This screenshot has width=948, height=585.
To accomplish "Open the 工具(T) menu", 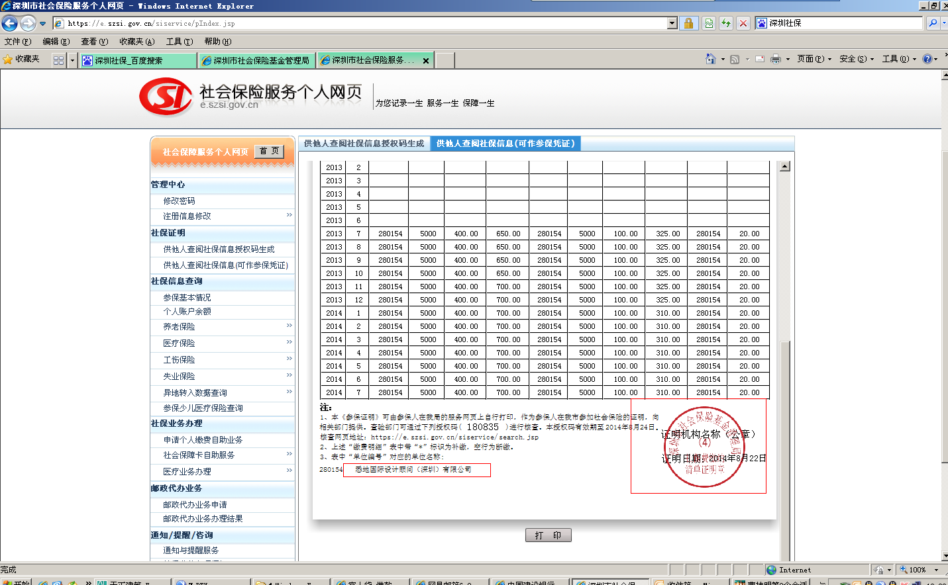I will [x=180, y=42].
